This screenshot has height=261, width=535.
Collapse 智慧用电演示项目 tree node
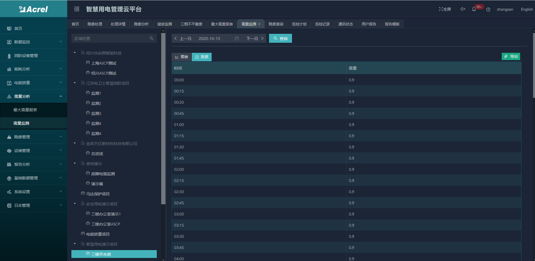[x=75, y=244]
